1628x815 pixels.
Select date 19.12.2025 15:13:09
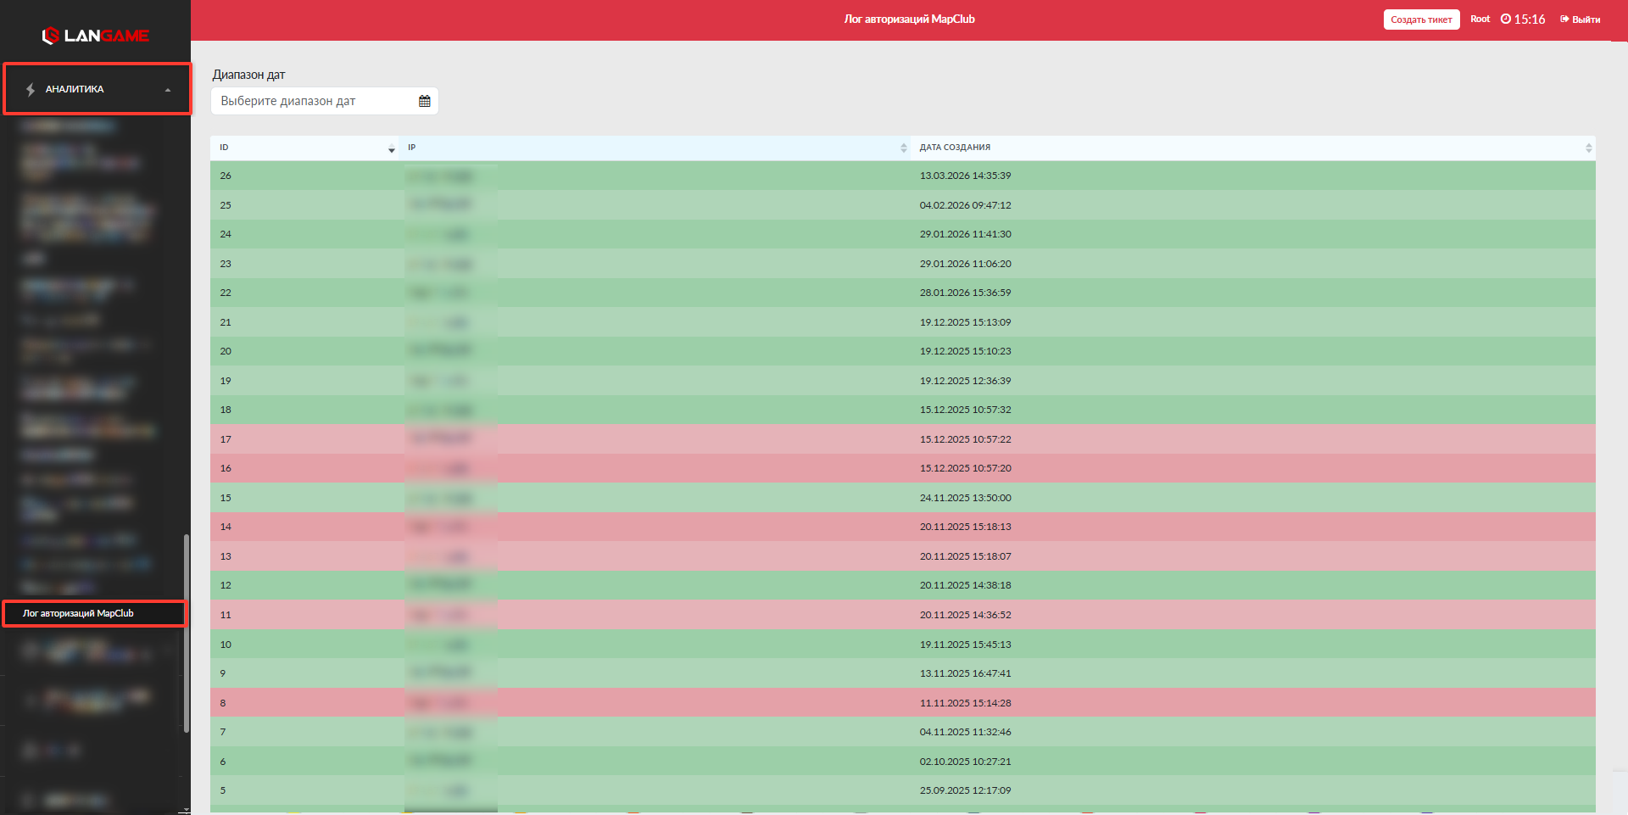[965, 322]
